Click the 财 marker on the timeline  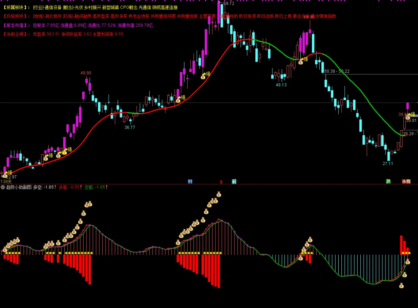pyautogui.click(x=190, y=181)
